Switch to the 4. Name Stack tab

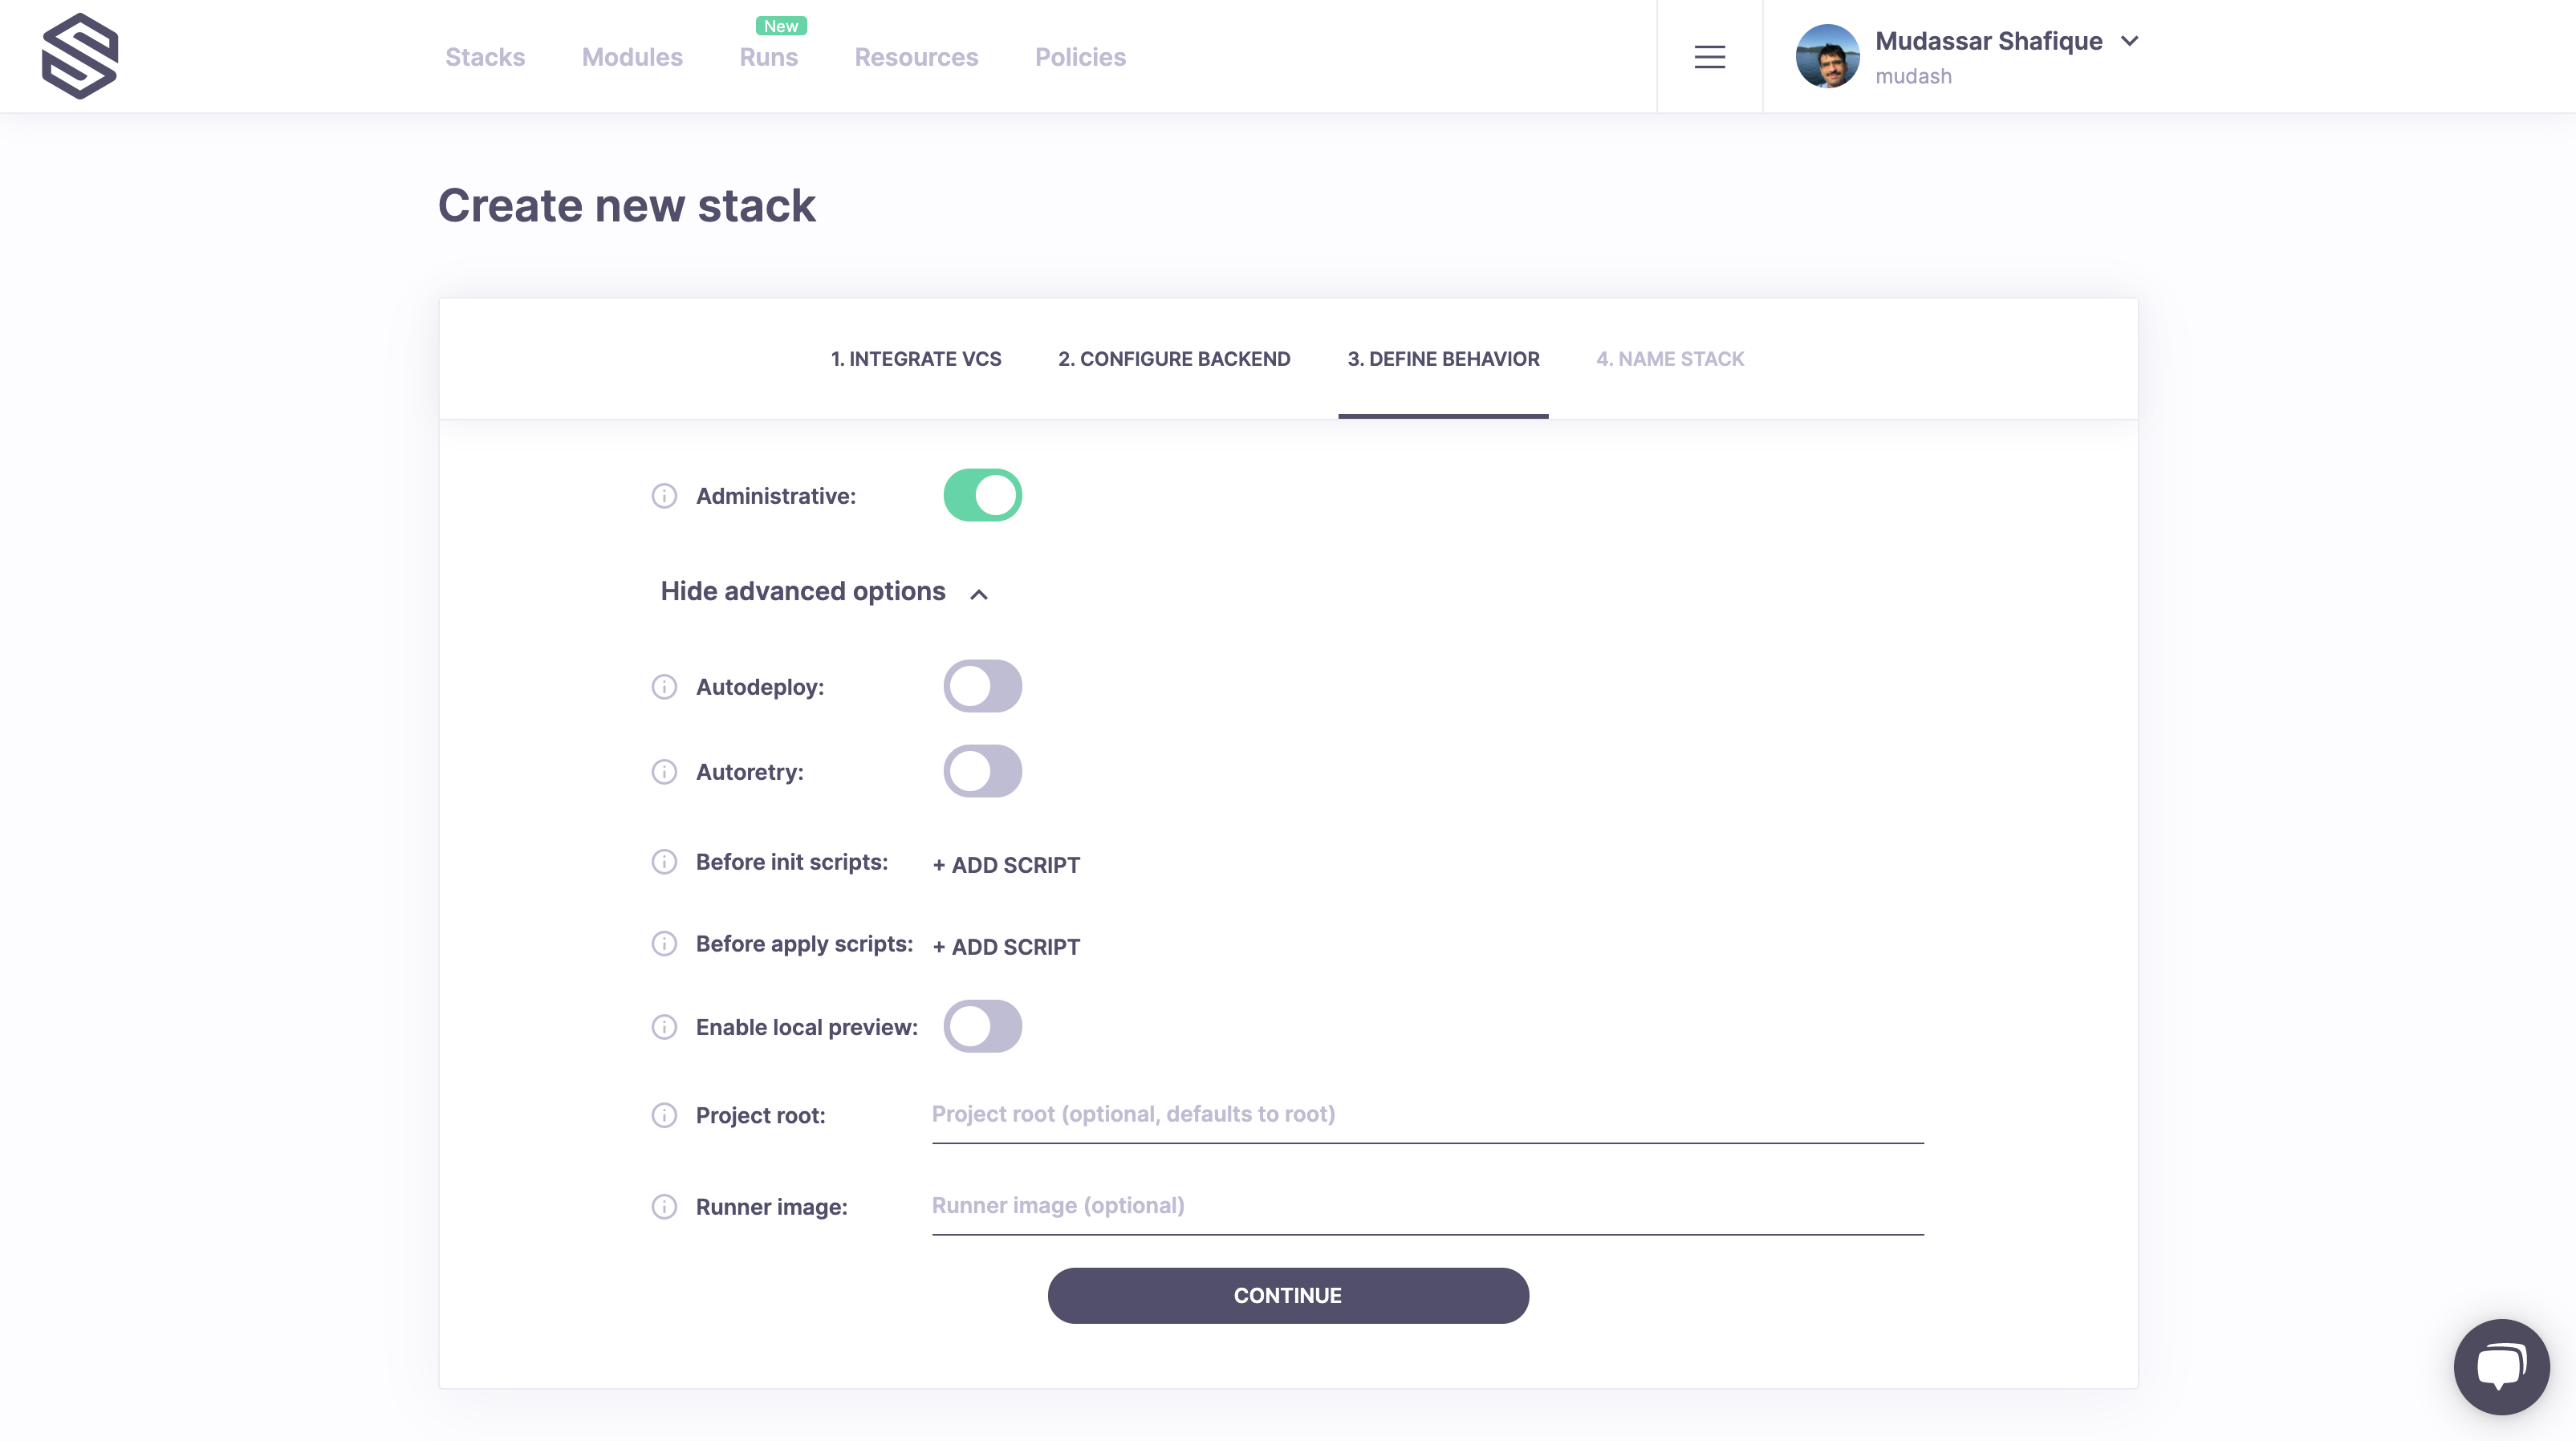[1670, 357]
